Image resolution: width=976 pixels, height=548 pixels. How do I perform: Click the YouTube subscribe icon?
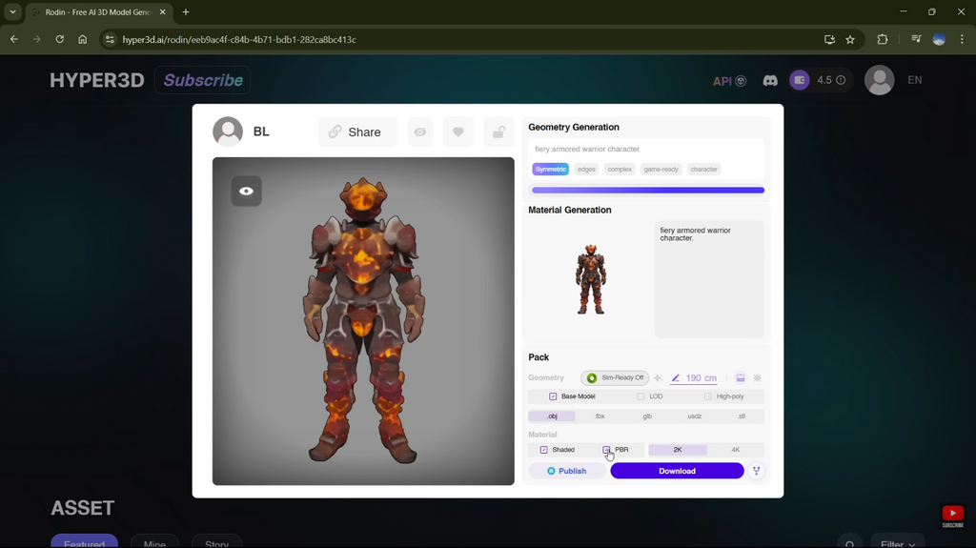tap(952, 517)
